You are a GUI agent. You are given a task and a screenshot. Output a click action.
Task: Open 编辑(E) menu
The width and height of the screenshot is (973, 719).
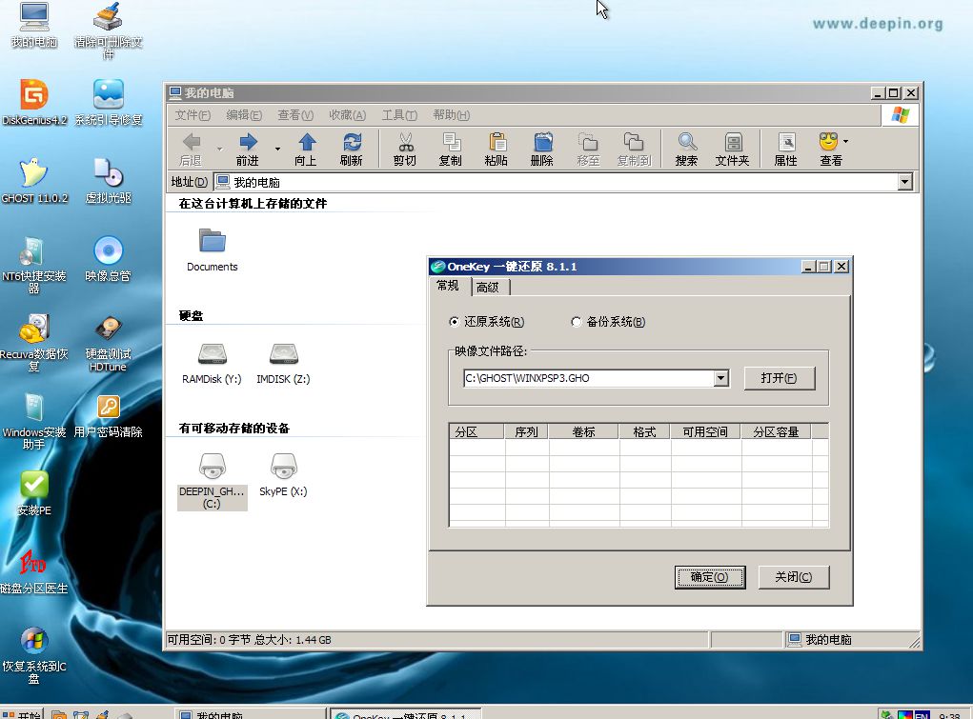pyautogui.click(x=244, y=115)
